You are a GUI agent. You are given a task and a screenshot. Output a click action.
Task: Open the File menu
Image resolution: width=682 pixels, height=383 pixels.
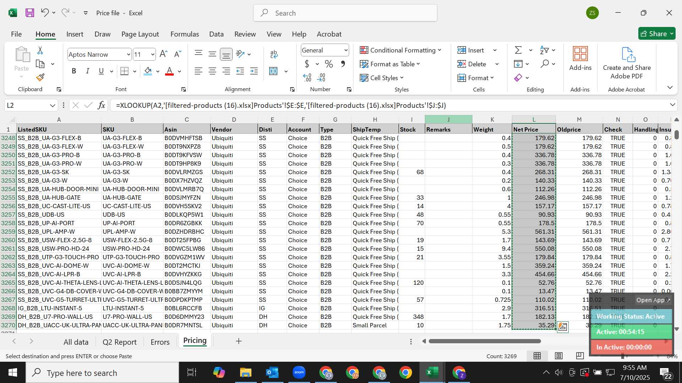point(16,34)
